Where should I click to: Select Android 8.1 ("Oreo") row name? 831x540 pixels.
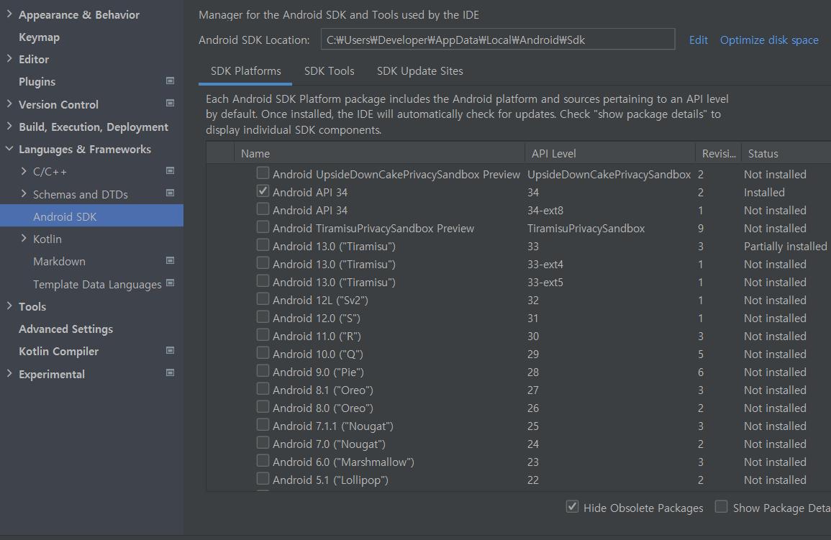tap(323, 390)
